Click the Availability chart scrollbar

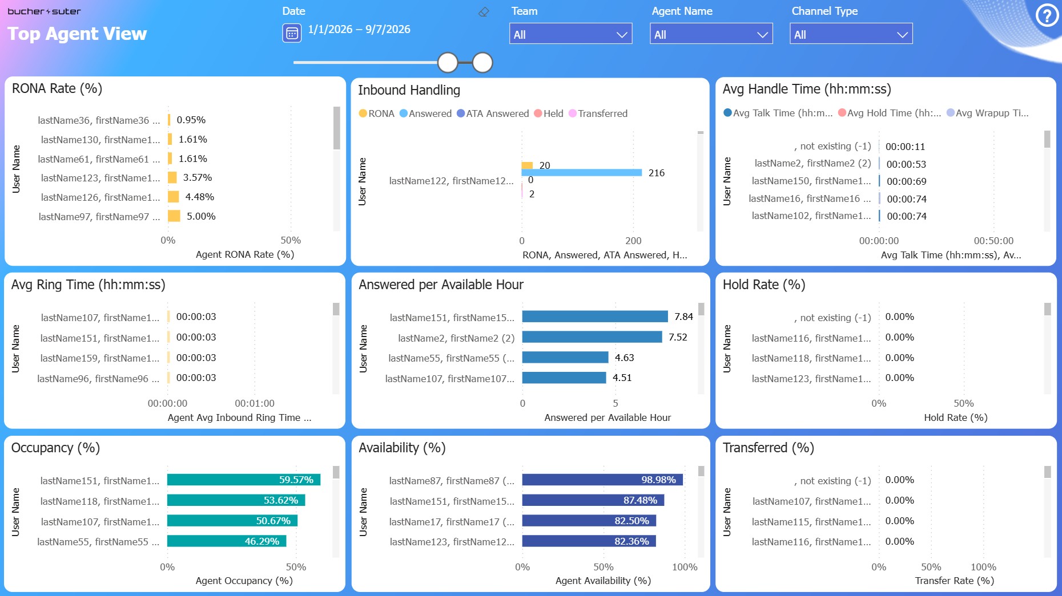[x=701, y=471]
